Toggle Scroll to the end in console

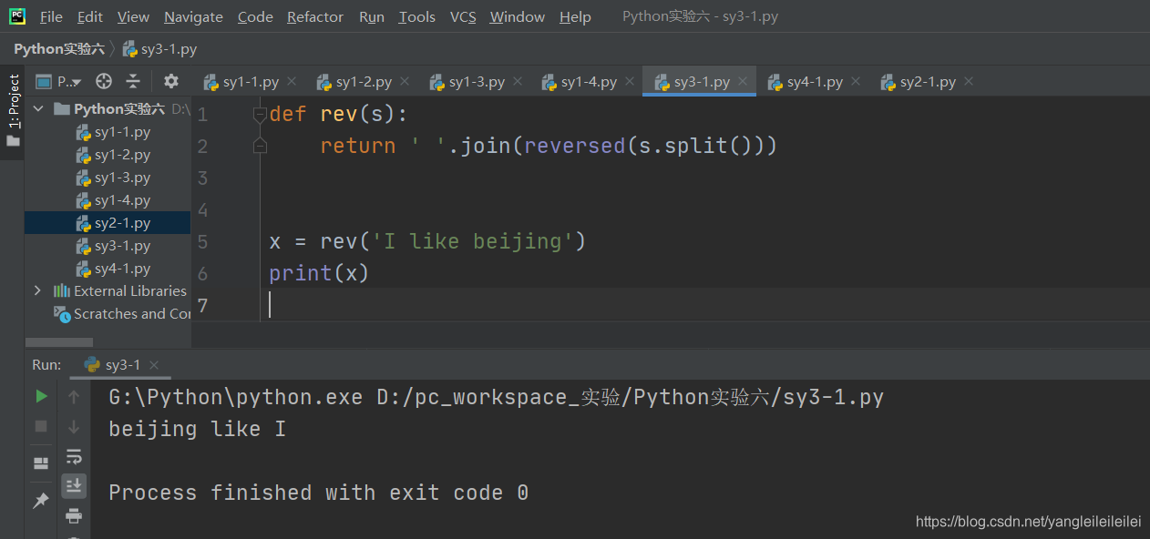(74, 485)
